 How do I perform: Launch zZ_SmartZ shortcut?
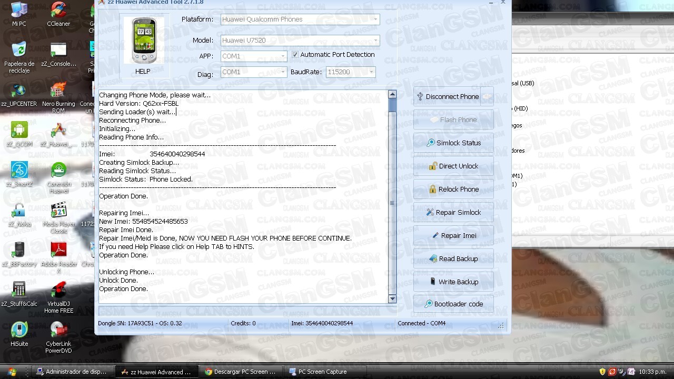pos(19,175)
